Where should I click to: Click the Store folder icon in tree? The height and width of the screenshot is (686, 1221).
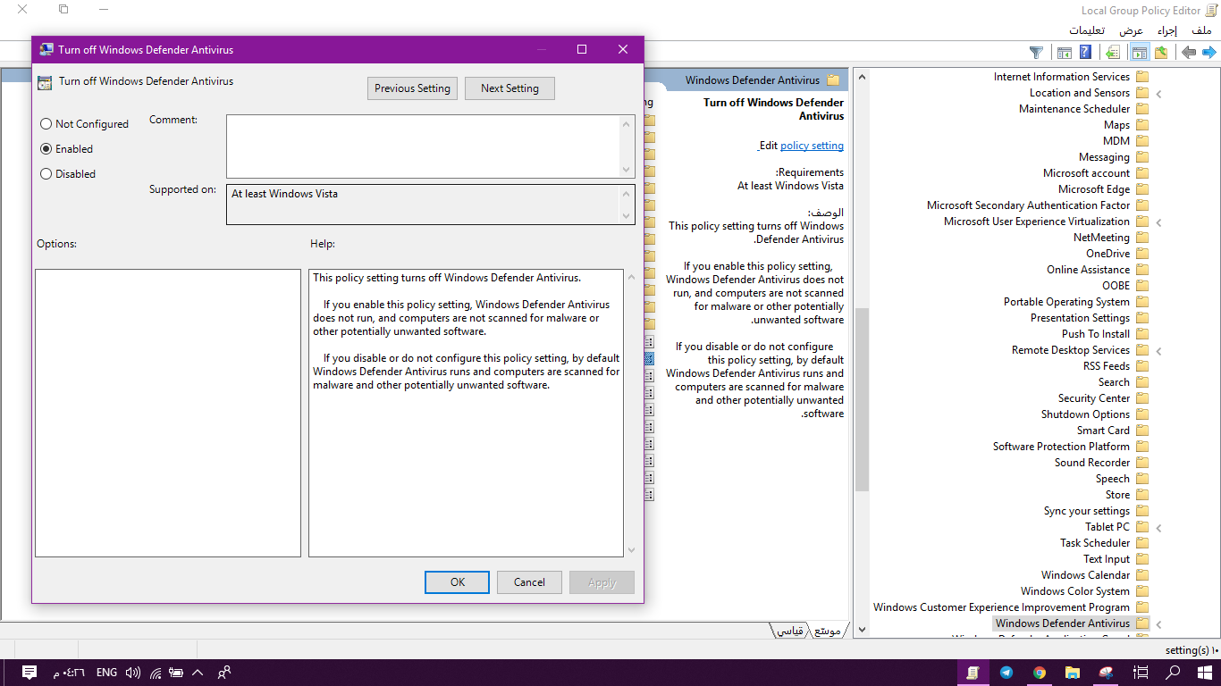pos(1142,495)
